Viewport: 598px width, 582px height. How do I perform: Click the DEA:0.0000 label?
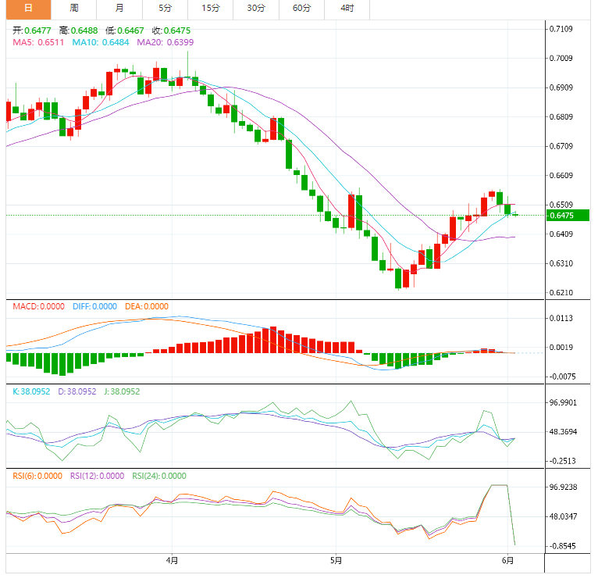click(x=147, y=306)
